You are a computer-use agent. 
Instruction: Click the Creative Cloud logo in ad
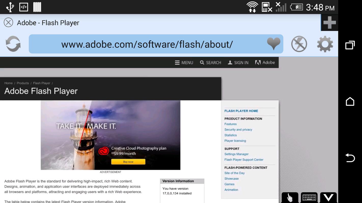(x=104, y=151)
